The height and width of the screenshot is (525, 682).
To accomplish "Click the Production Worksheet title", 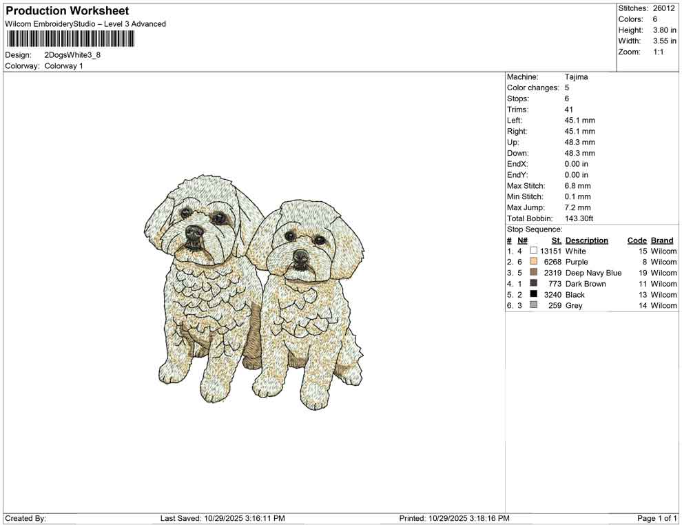I will coord(67,11).
